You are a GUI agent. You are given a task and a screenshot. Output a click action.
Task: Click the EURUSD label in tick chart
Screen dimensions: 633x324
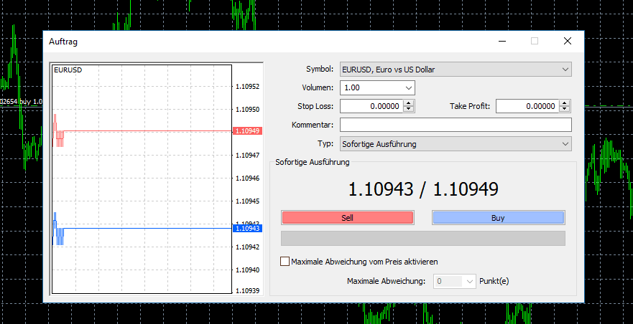[x=68, y=70]
